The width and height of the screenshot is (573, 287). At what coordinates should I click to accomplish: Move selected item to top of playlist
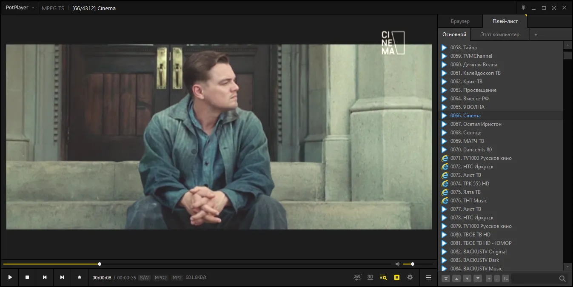coord(446,278)
